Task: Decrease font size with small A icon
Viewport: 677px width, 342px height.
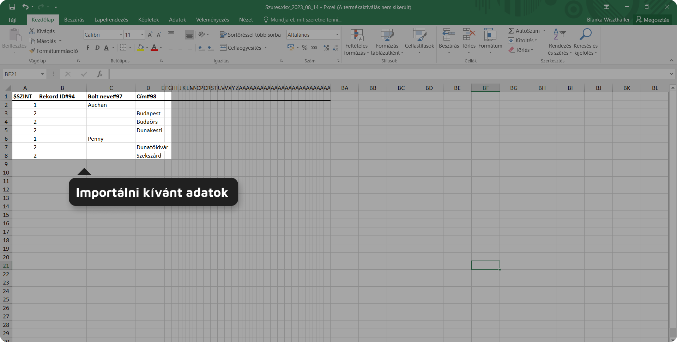Action: pos(159,35)
